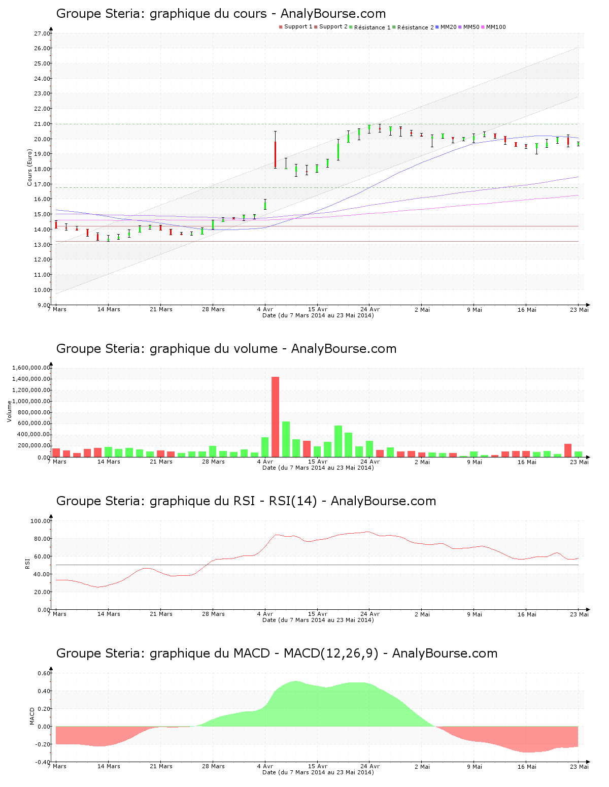Click the -0.40 MACD axis label
The height and width of the screenshot is (787, 609).
click(x=43, y=762)
